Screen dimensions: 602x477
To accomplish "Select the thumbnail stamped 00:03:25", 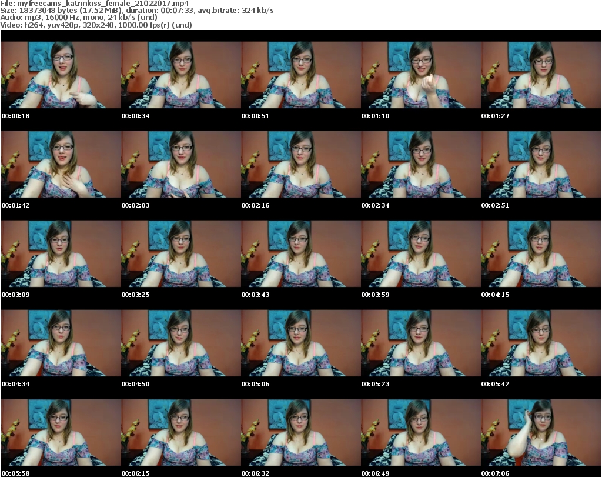I will click(181, 254).
